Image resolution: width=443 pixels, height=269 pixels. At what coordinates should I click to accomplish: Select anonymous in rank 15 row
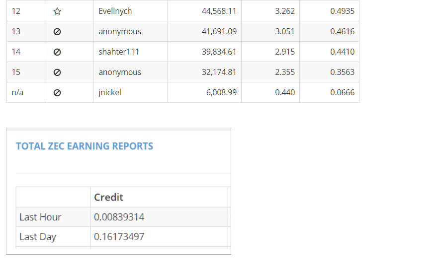click(120, 72)
